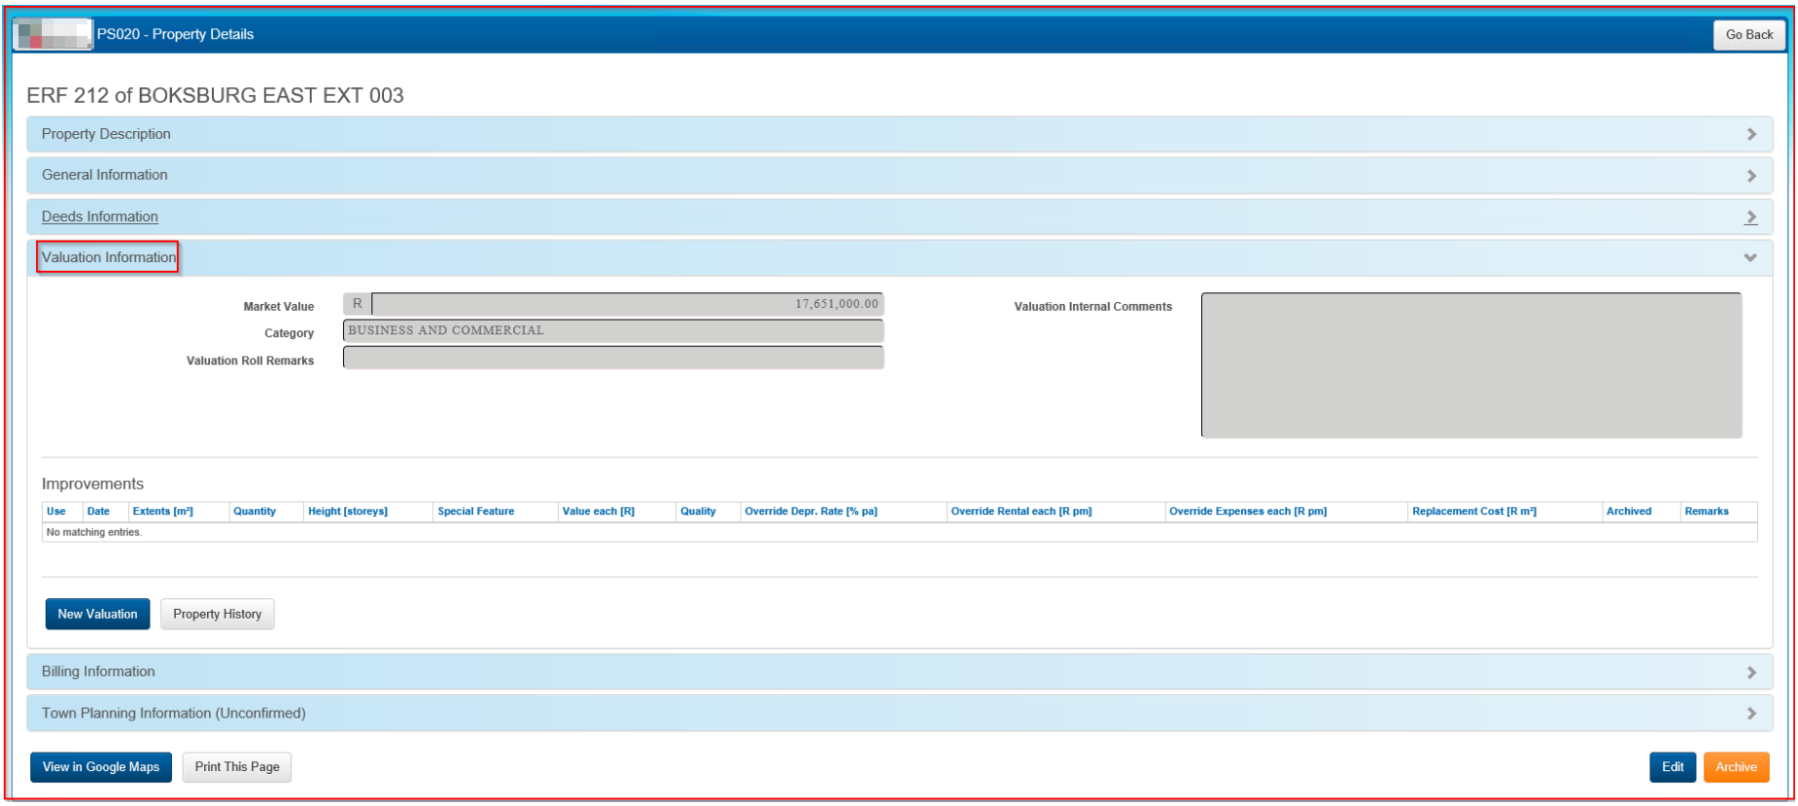The image size is (1798, 806).
Task: Open the Deeds Information section
Action: coord(100,217)
